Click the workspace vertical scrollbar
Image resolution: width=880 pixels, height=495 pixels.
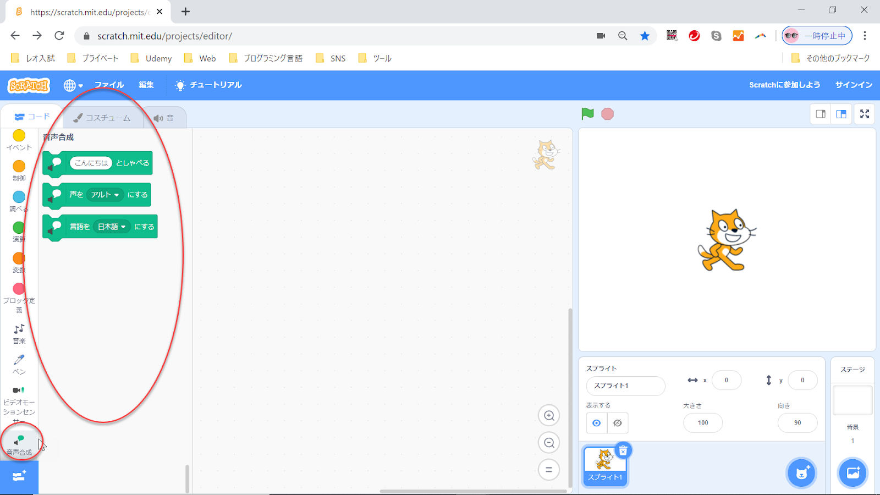pyautogui.click(x=570, y=397)
